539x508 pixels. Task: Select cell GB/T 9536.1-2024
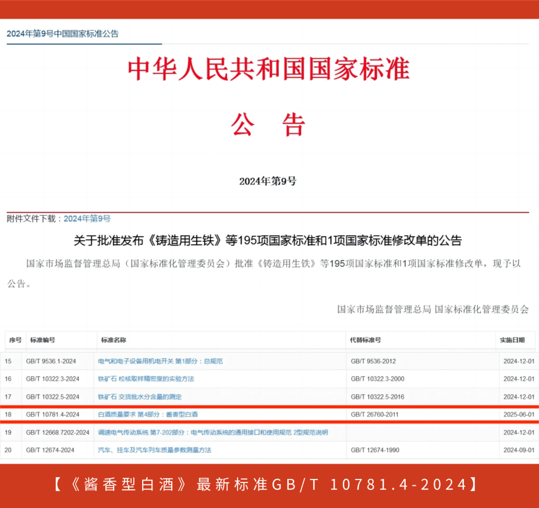coord(51,361)
